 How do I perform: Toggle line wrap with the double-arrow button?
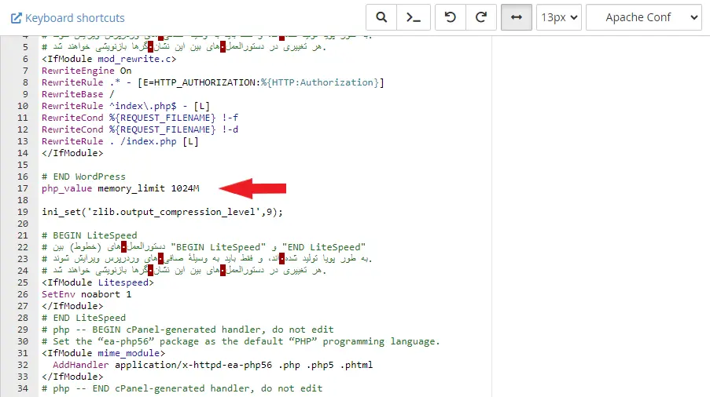point(516,17)
